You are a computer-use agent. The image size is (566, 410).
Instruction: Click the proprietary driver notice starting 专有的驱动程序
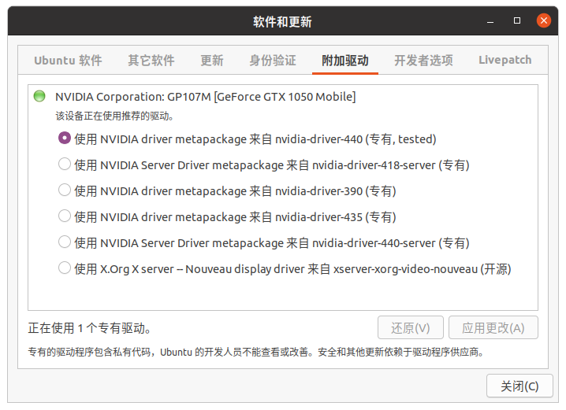coord(256,352)
